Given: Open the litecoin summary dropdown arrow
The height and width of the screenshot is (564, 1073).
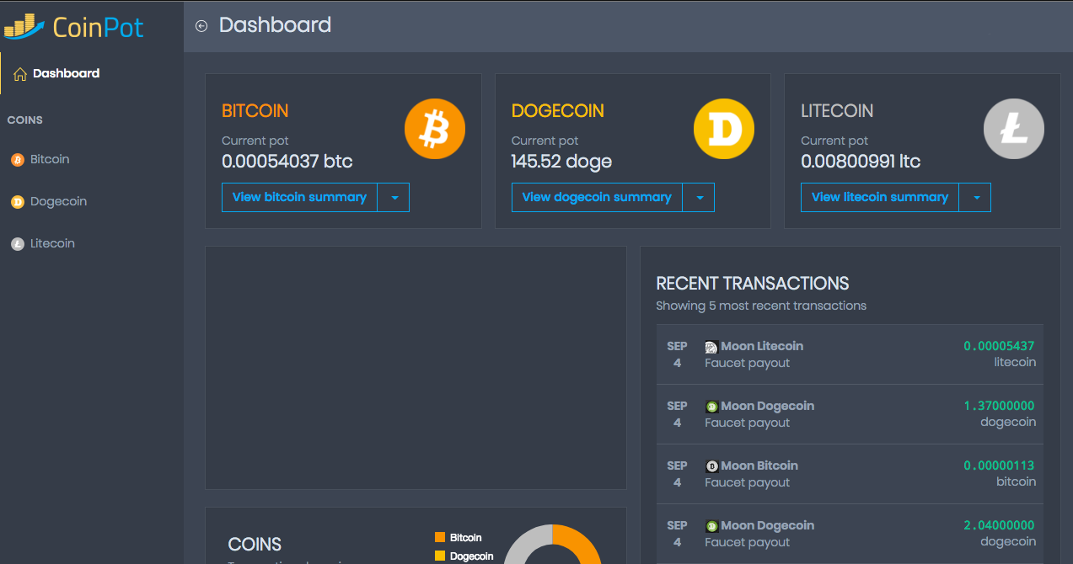Looking at the screenshot, I should [975, 198].
